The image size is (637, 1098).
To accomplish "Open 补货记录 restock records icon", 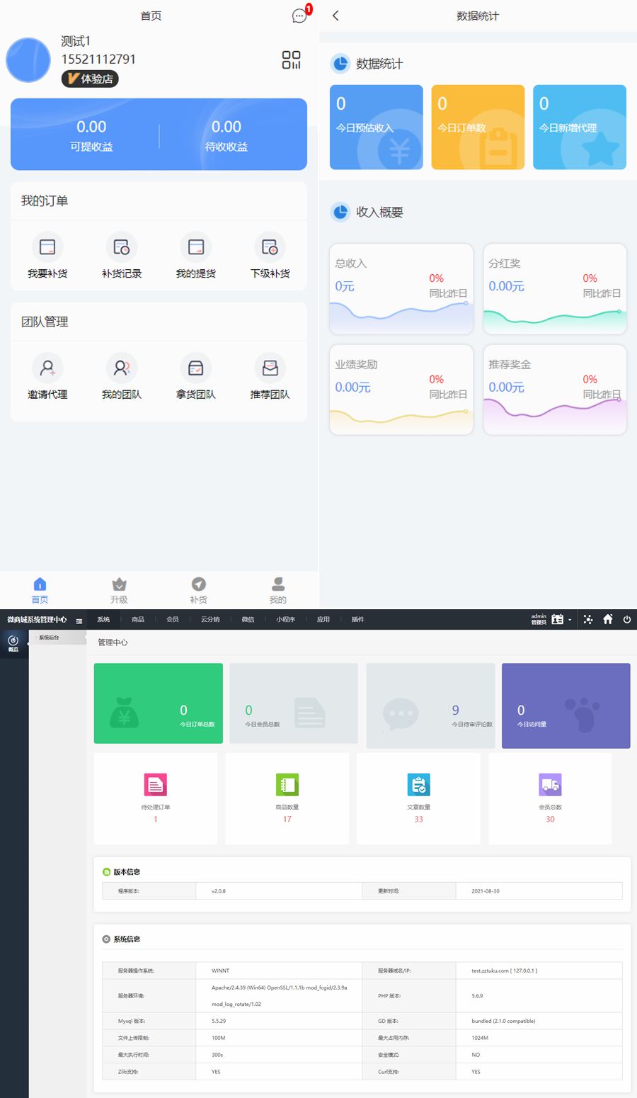I will pos(122,247).
